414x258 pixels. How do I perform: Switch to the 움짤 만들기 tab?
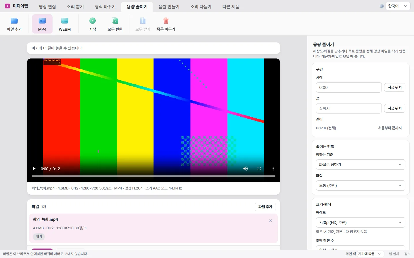pos(169,7)
